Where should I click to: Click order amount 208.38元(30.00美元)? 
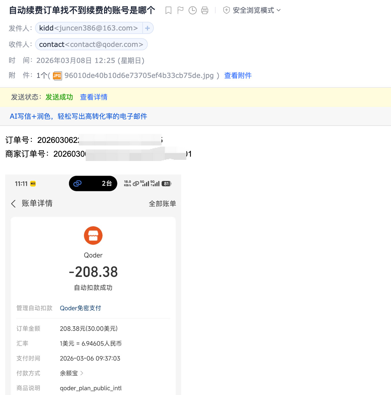(89, 329)
